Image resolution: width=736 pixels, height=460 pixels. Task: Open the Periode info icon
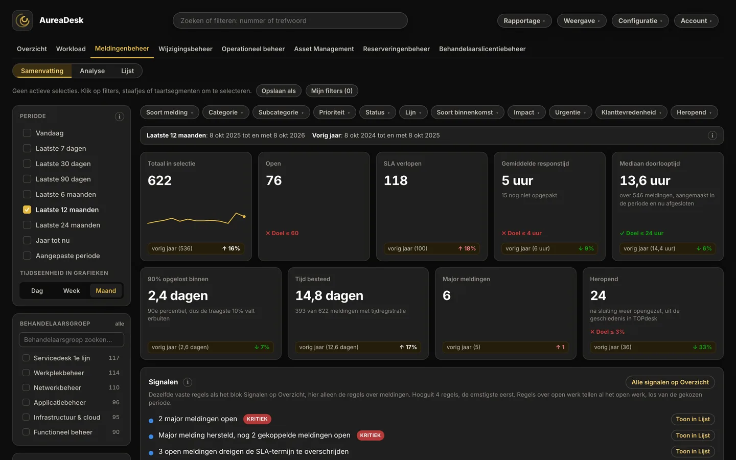coord(120,117)
